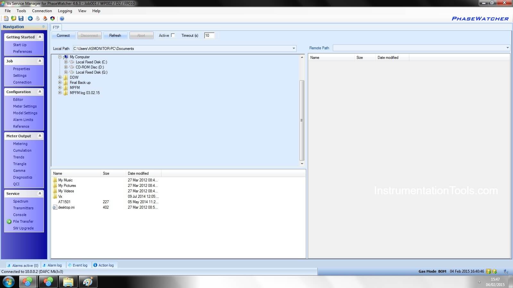The image size is (513, 288).
Task: Expand the CD-ROM Disc (D:) node
Action: [66, 67]
